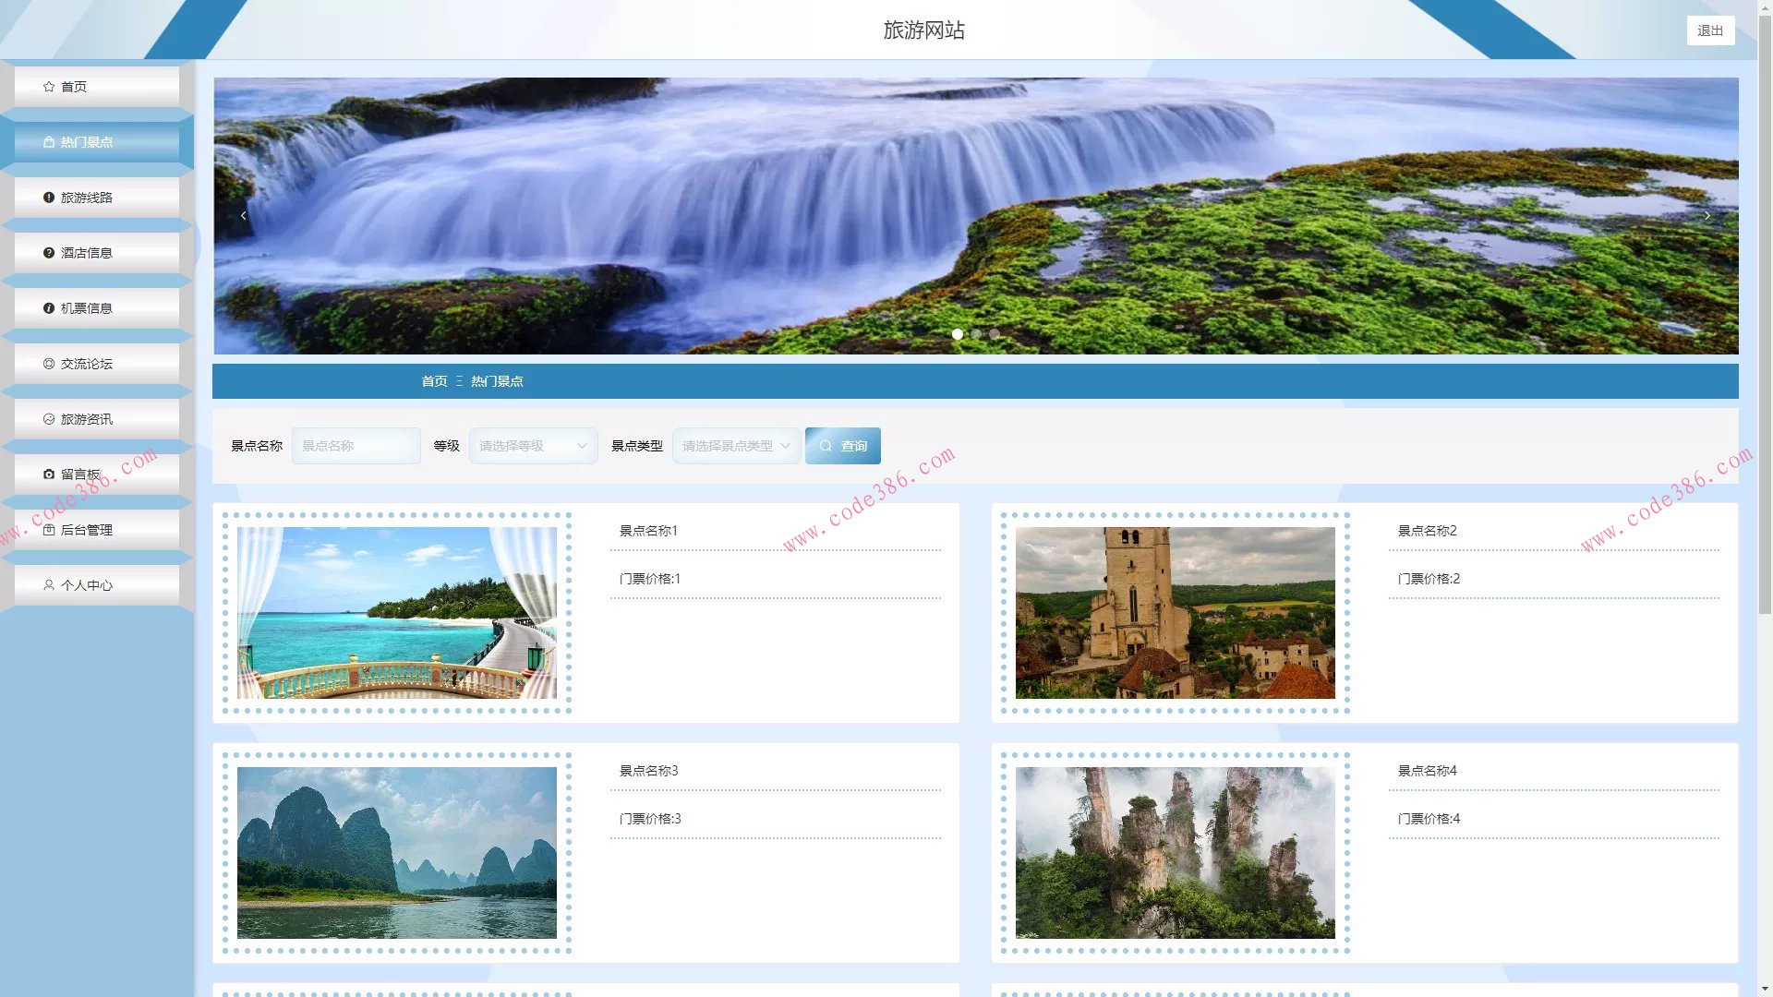This screenshot has width=1773, height=997.
Task: Click the info icon beside 机票信息
Action: tap(49, 308)
